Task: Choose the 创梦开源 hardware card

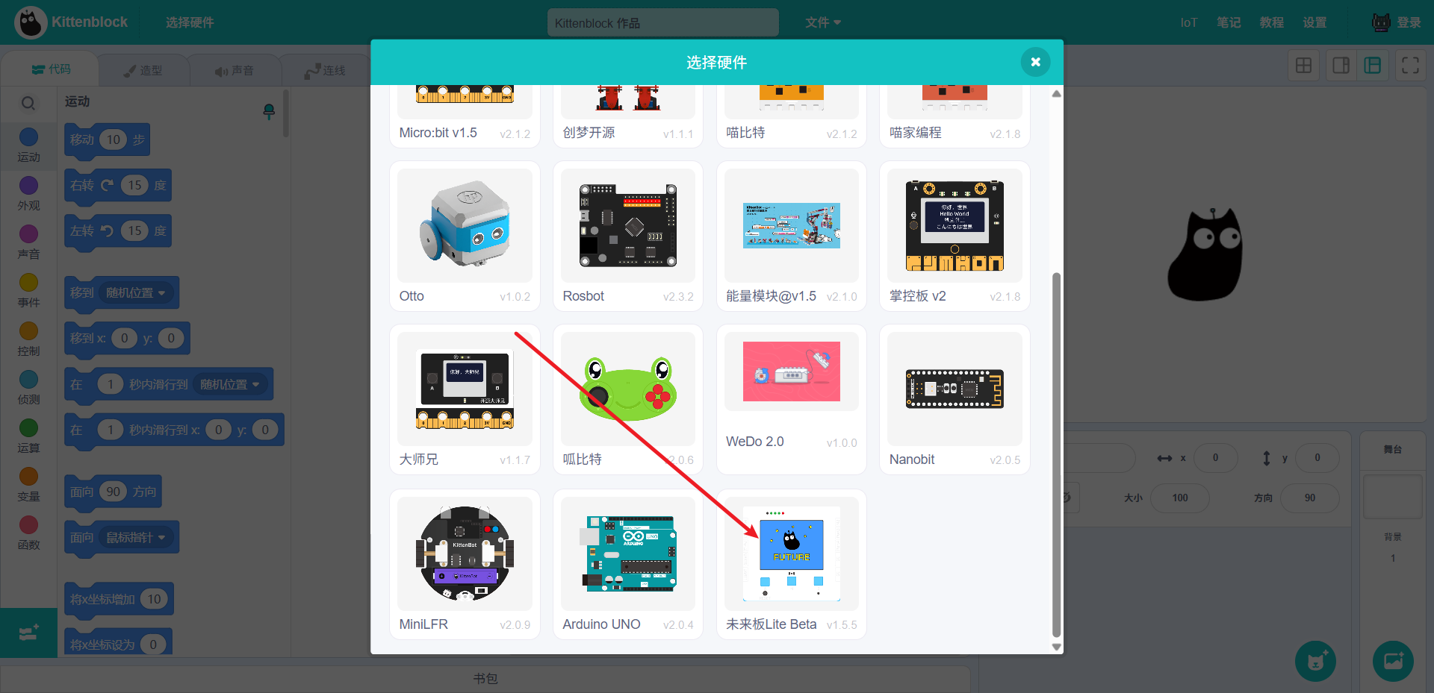Action: click(x=627, y=116)
